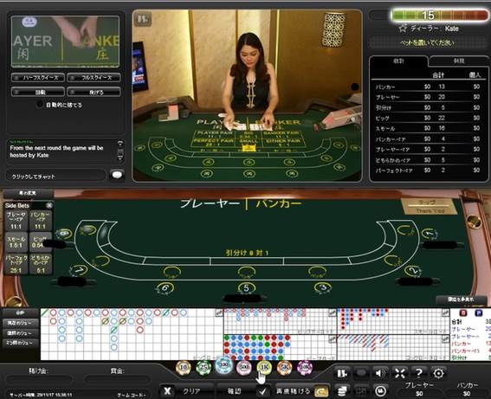The image size is (491, 399).
Task: Toggle fullscreen with the arrows icon
Action: (x=400, y=373)
